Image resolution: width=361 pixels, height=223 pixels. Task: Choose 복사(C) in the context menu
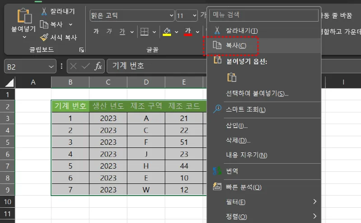264,45
